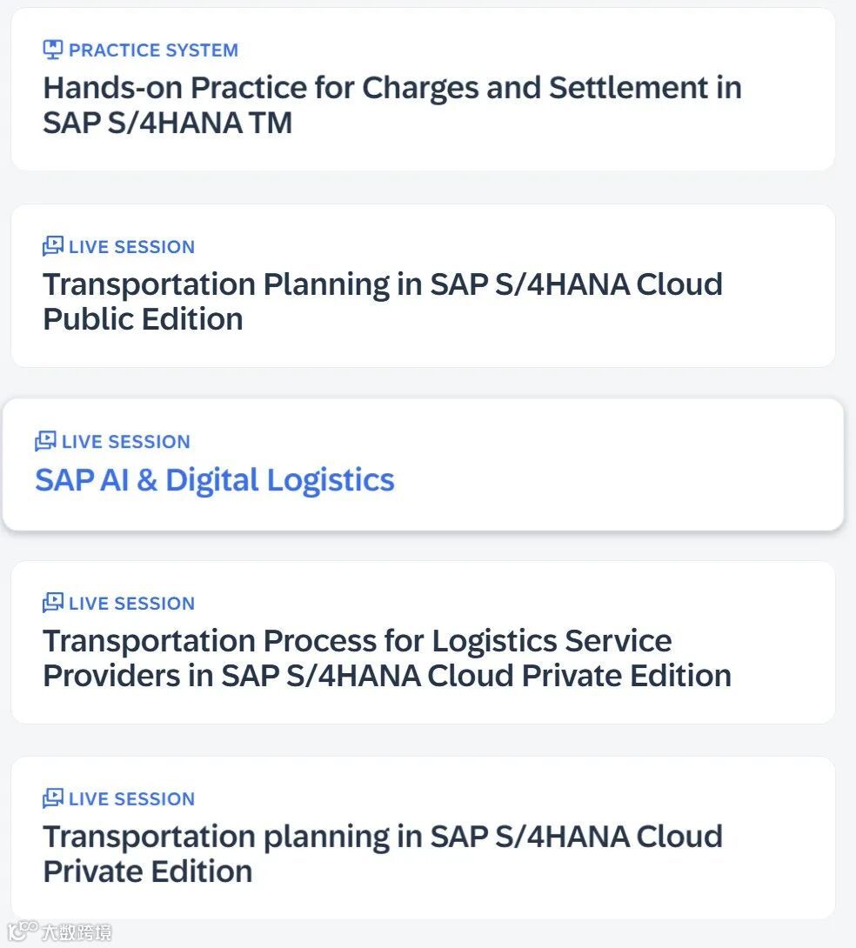
Task: Click Live Session icon above Transportation planning Private Edition
Action: 53,798
